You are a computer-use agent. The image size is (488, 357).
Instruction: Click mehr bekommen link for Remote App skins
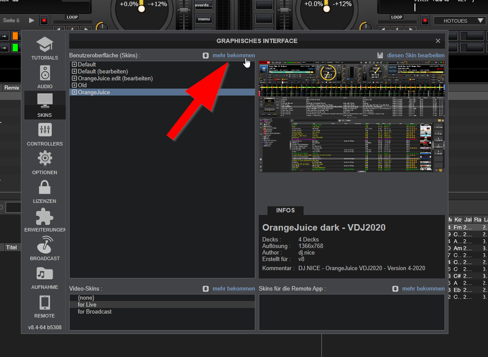click(x=423, y=289)
